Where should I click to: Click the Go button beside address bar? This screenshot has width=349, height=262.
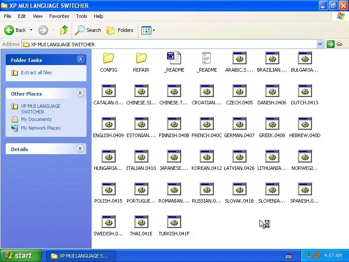335,44
